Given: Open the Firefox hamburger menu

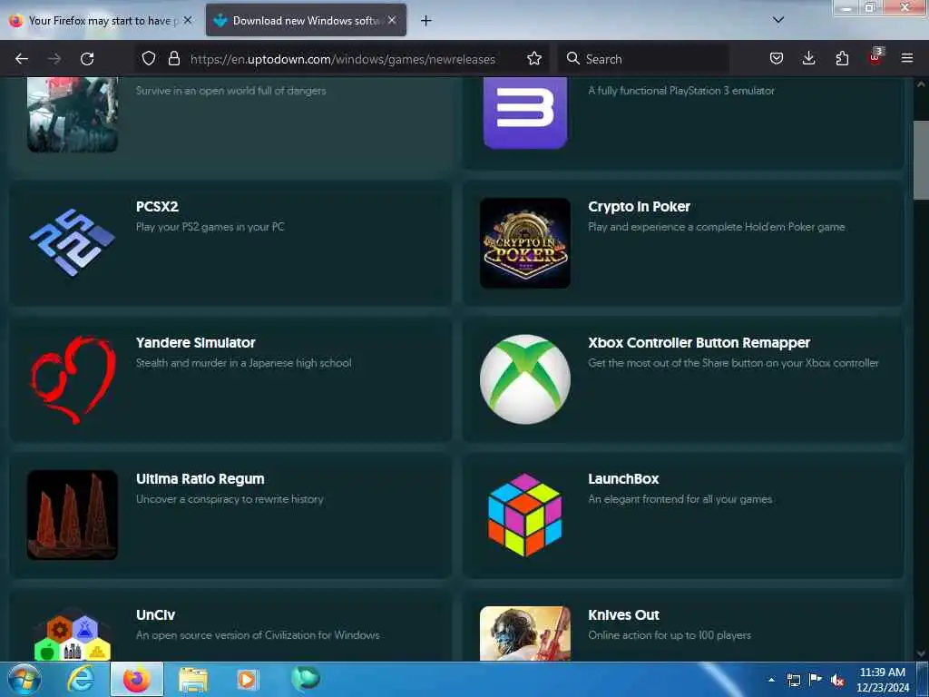Looking at the screenshot, I should click(907, 59).
